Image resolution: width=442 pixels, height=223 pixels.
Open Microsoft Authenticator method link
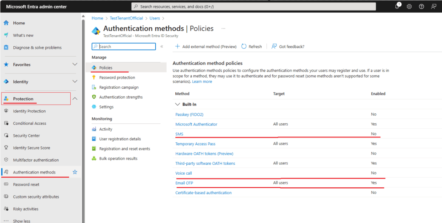click(x=196, y=124)
